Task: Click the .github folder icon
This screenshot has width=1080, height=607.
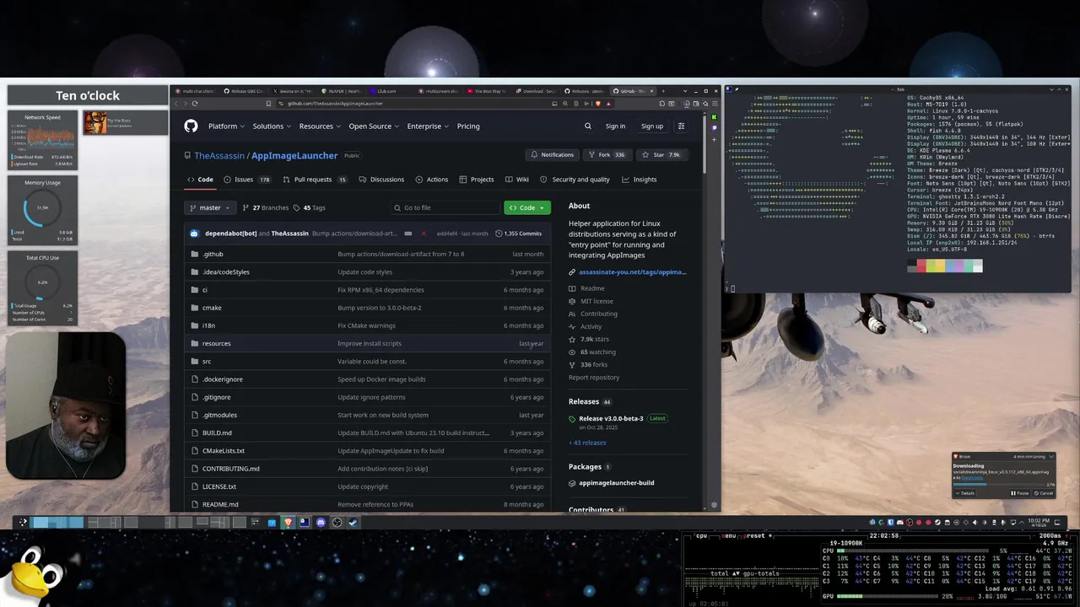Action: click(x=195, y=254)
